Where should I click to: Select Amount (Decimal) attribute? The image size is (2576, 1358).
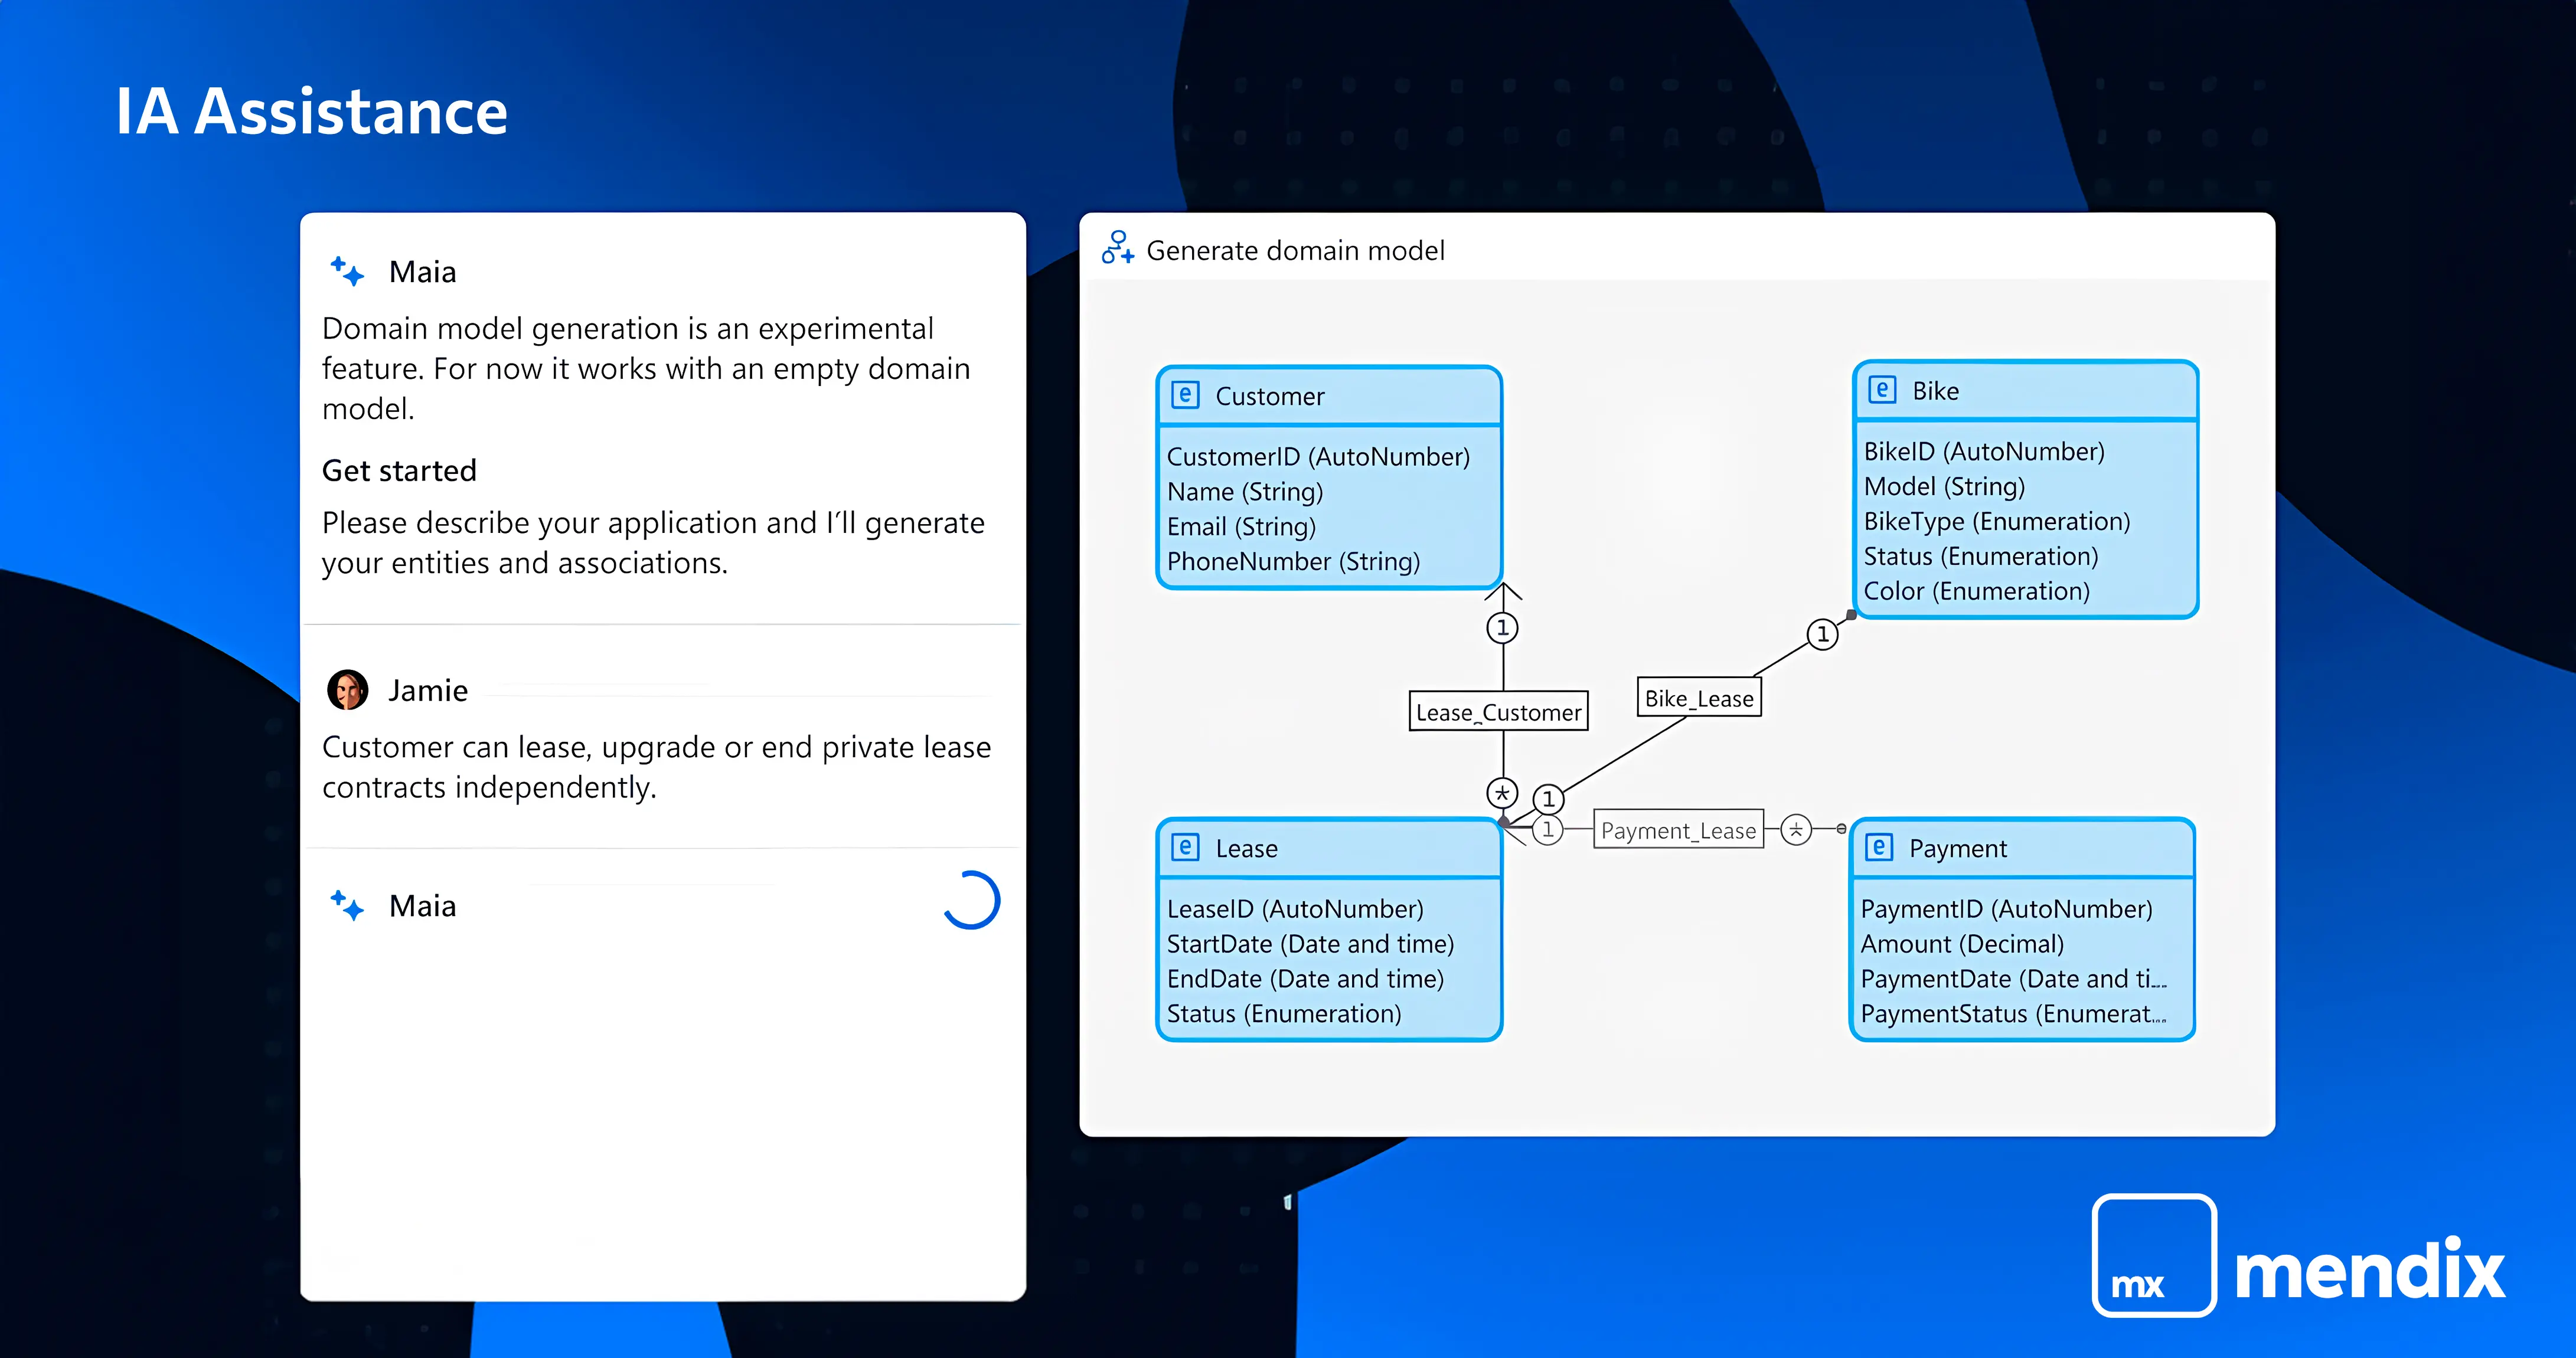1962,944
